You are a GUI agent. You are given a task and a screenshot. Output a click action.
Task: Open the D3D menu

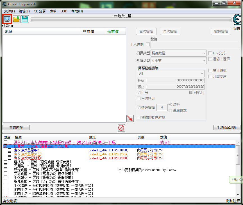coord(64,11)
